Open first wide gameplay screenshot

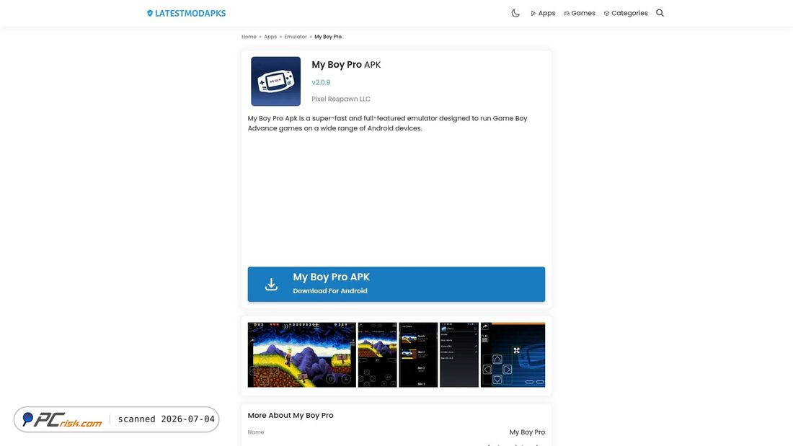pyautogui.click(x=302, y=355)
